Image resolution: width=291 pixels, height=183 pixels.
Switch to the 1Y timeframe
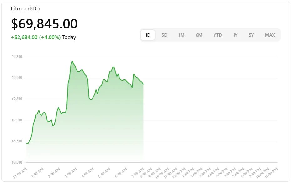235,35
